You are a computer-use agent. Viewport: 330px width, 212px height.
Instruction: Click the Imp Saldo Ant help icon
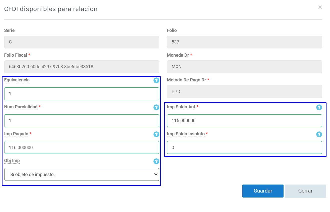pos(319,107)
